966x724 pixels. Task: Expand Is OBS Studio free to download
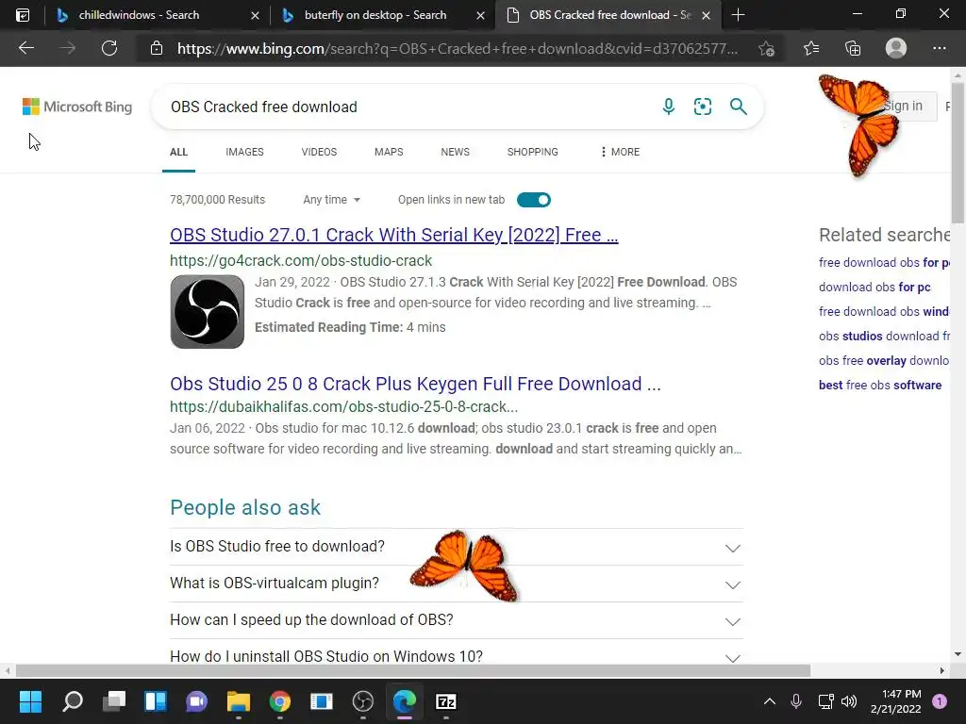[x=456, y=547]
